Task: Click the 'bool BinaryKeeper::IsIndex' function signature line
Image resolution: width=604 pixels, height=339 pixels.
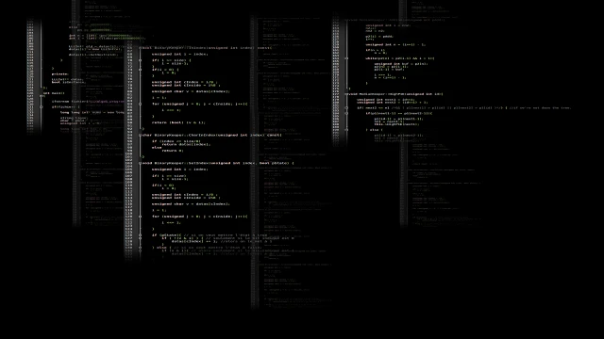Action: coord(207,48)
